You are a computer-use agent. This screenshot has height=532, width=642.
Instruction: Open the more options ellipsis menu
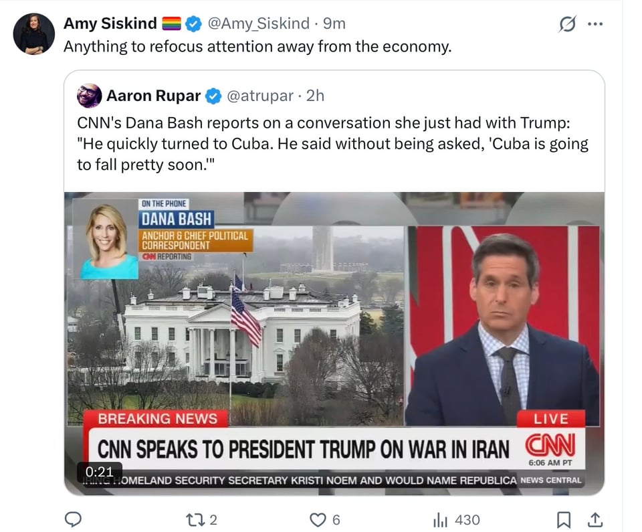(595, 23)
